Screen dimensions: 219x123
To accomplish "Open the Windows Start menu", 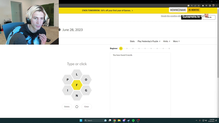I will [81, 121].
